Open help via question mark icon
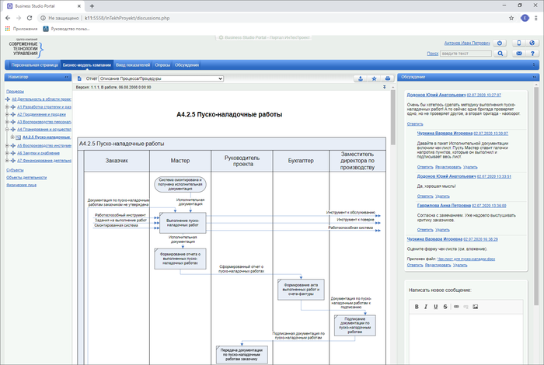The height and width of the screenshot is (365, 544). [533, 54]
